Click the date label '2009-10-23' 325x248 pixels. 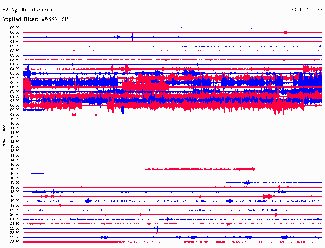click(306, 10)
